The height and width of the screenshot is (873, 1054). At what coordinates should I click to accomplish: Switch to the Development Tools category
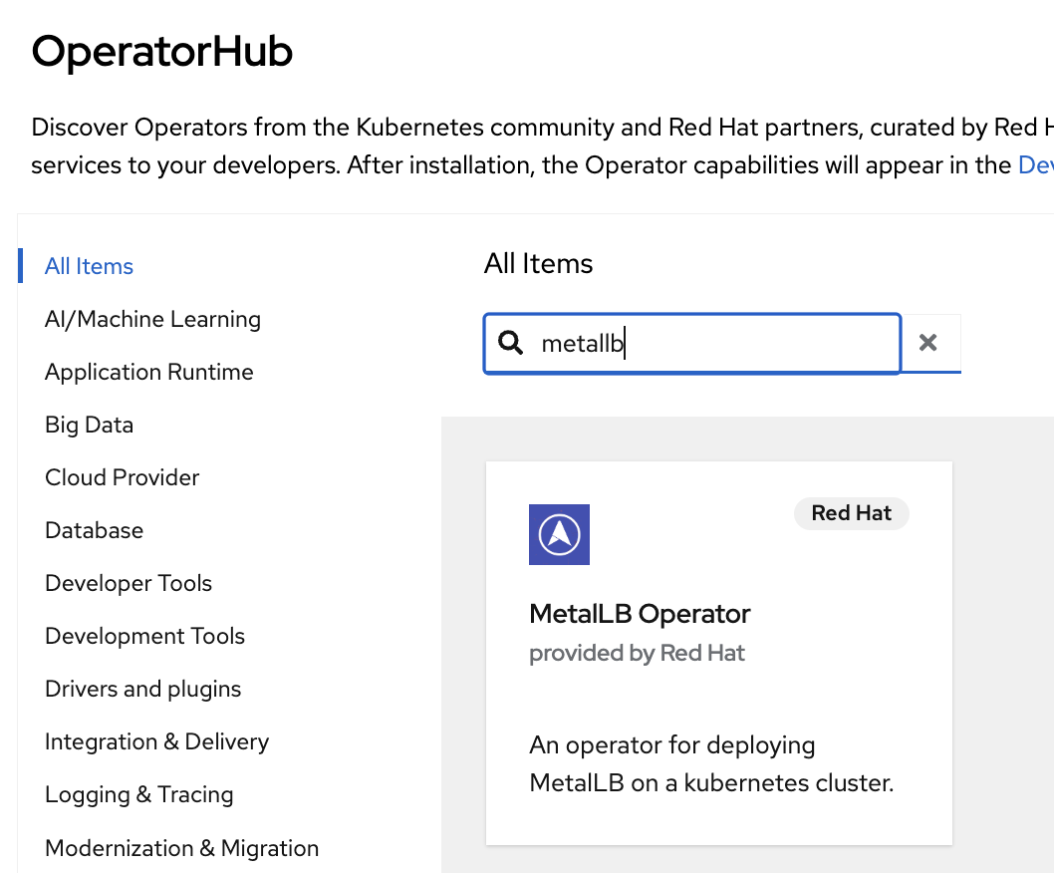[144, 636]
